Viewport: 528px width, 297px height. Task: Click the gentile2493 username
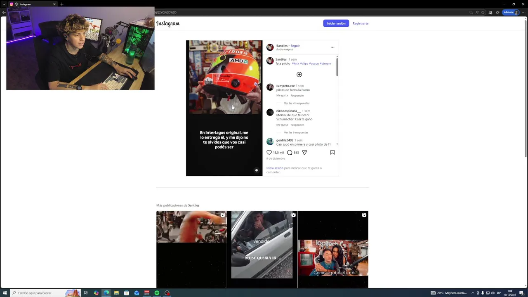point(285,140)
